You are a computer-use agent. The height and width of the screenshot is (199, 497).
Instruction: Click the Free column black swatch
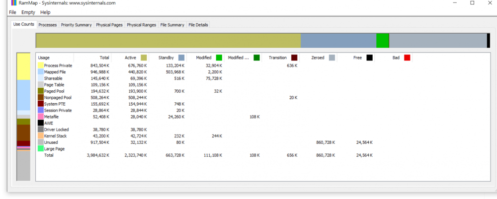point(370,58)
